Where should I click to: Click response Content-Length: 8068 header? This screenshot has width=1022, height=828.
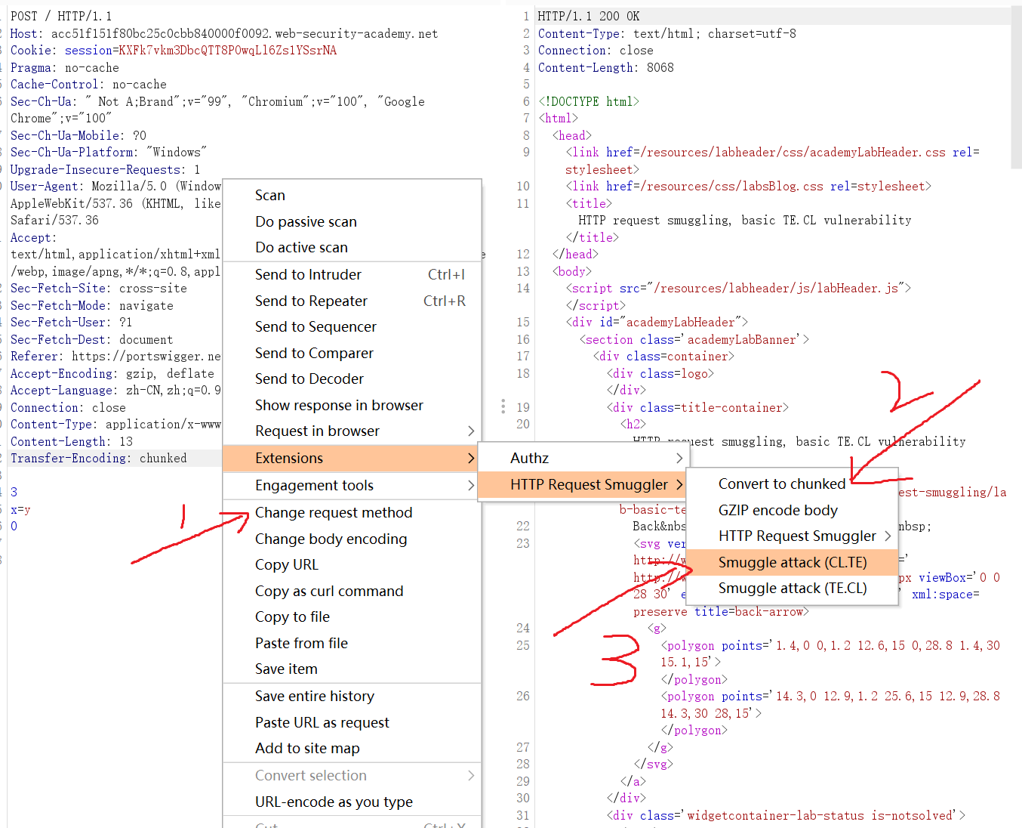click(606, 67)
